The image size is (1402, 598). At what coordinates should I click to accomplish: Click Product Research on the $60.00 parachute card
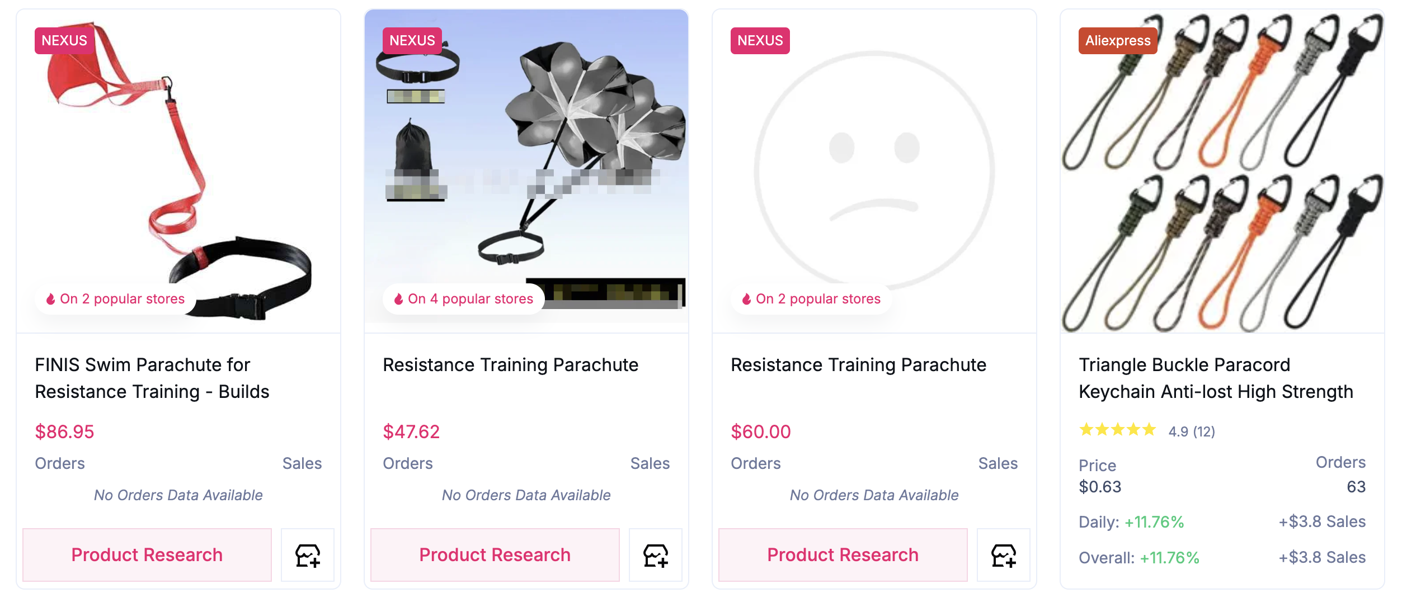click(x=842, y=555)
